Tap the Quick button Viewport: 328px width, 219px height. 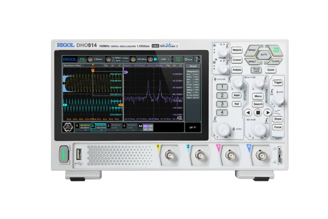point(271,70)
